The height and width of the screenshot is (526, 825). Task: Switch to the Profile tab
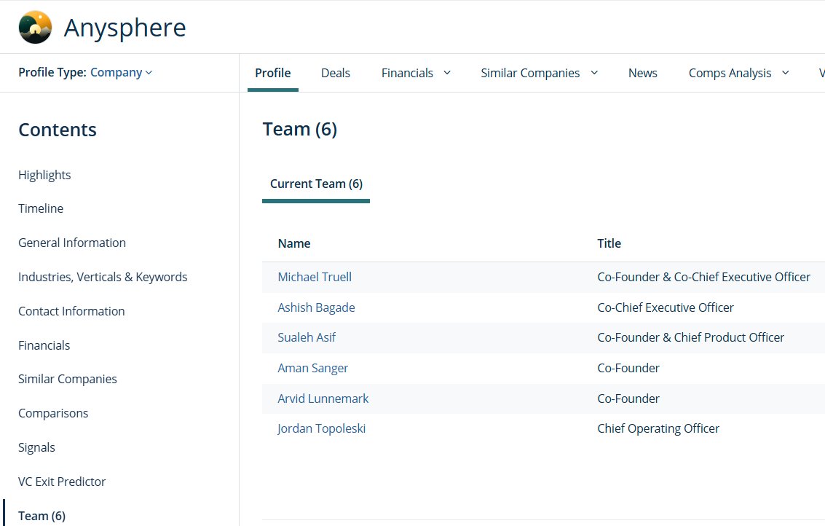click(x=272, y=73)
